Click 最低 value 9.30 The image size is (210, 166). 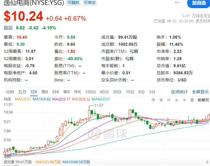[x=21, y=44]
